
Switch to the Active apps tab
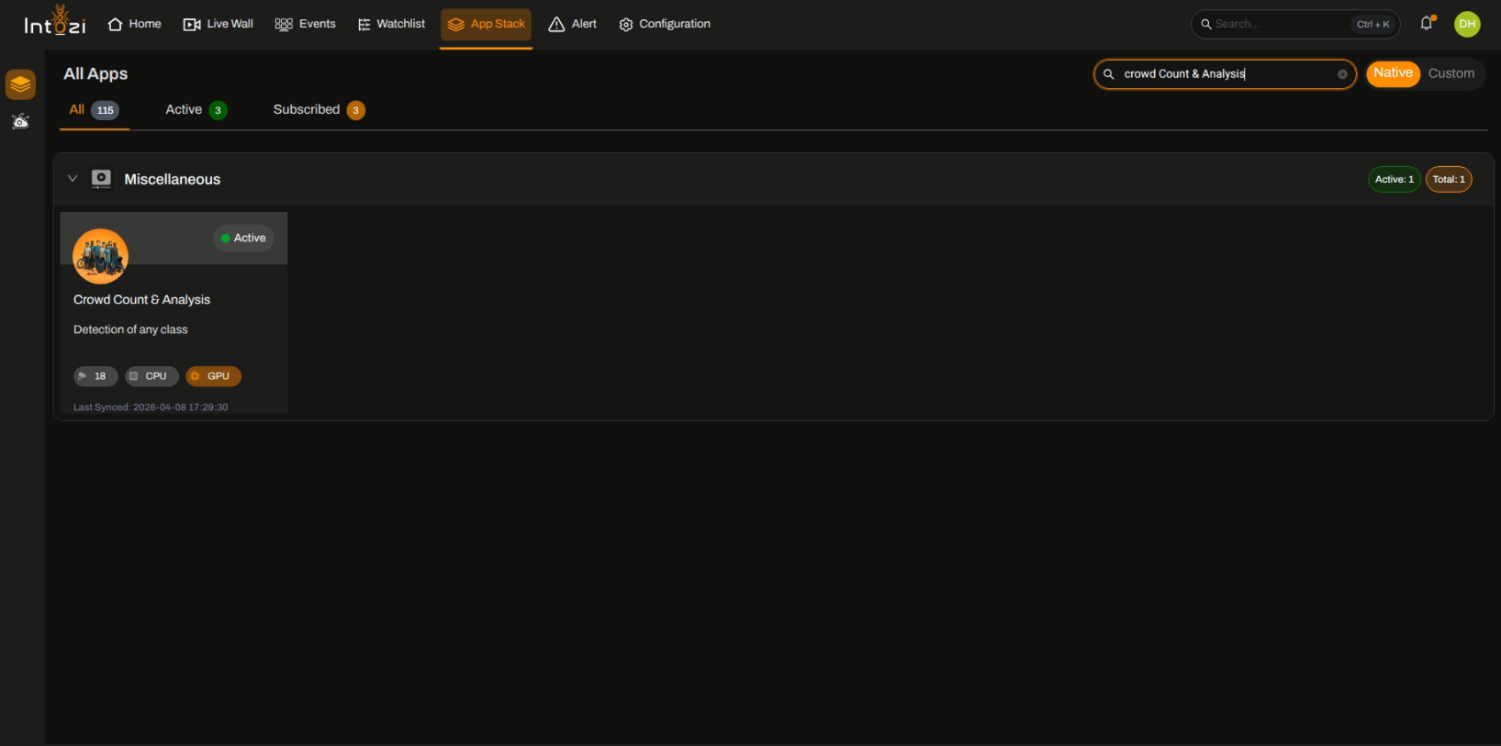196,110
